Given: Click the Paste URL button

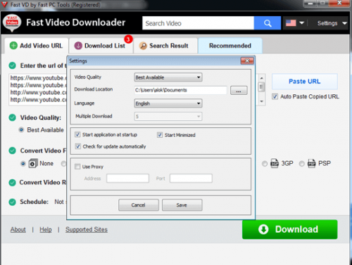Looking at the screenshot, I should [x=305, y=82].
